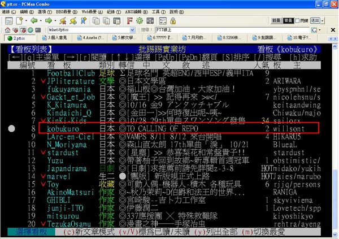This screenshot has height=239, width=339.
Task: Add site to favorites pin icon
Action: tap(84, 21)
